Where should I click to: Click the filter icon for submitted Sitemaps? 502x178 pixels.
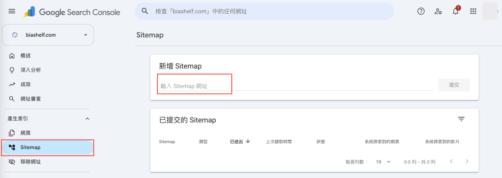point(461,119)
